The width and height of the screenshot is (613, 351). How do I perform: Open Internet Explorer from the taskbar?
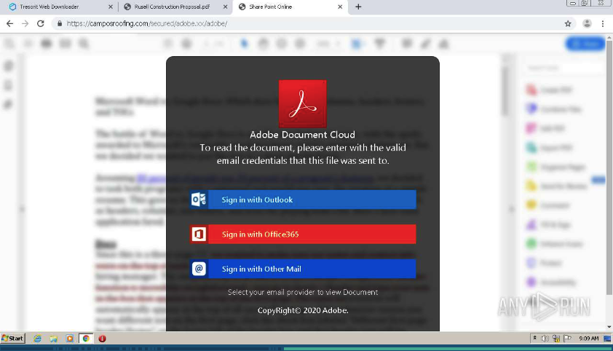[x=37, y=339]
